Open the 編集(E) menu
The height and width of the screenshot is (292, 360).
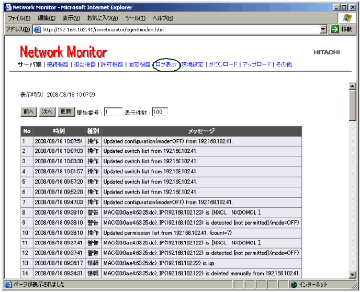click(x=47, y=18)
